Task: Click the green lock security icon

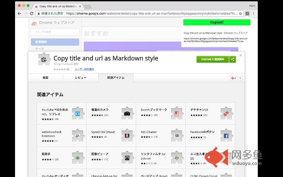Action: click(x=38, y=14)
